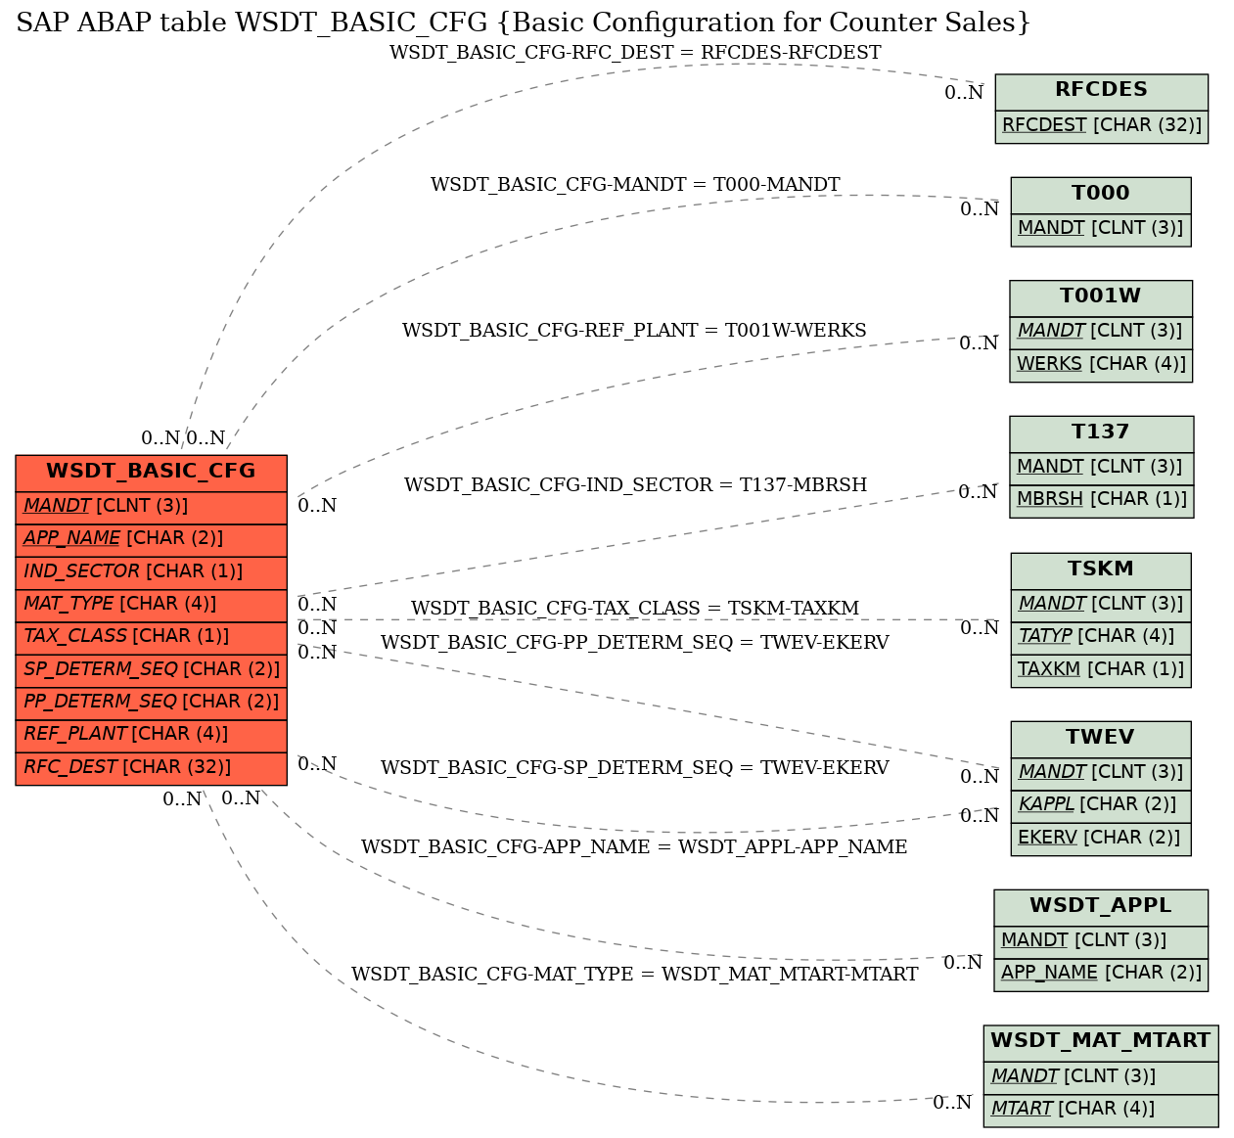The image size is (1234, 1138).
Task: Click the RFC_DEST = RFCDES-RFCDEST relation label
Action: point(635,53)
